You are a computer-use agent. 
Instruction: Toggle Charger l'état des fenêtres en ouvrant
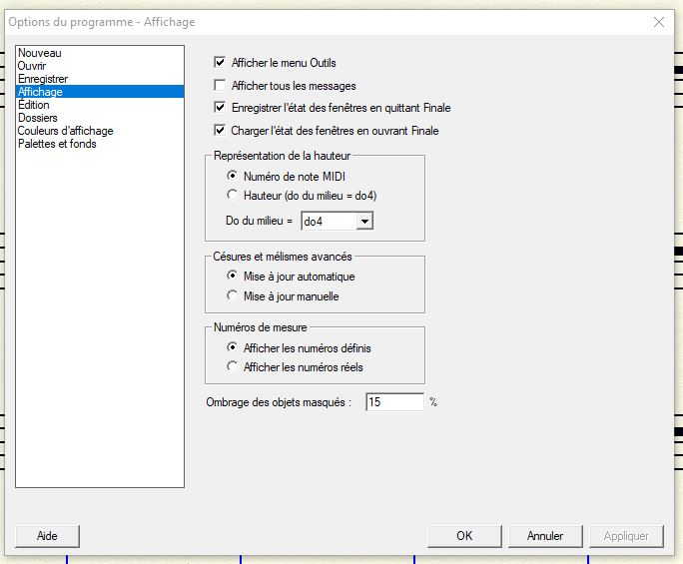pos(221,131)
